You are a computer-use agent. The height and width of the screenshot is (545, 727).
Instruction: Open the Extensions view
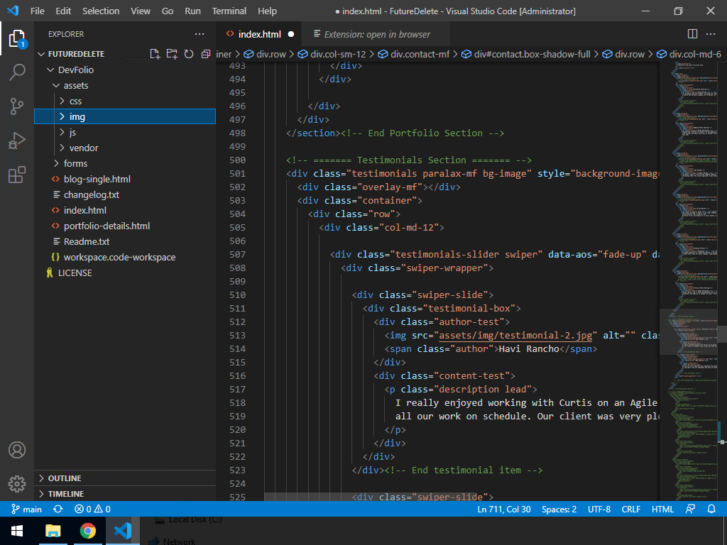tap(17, 175)
